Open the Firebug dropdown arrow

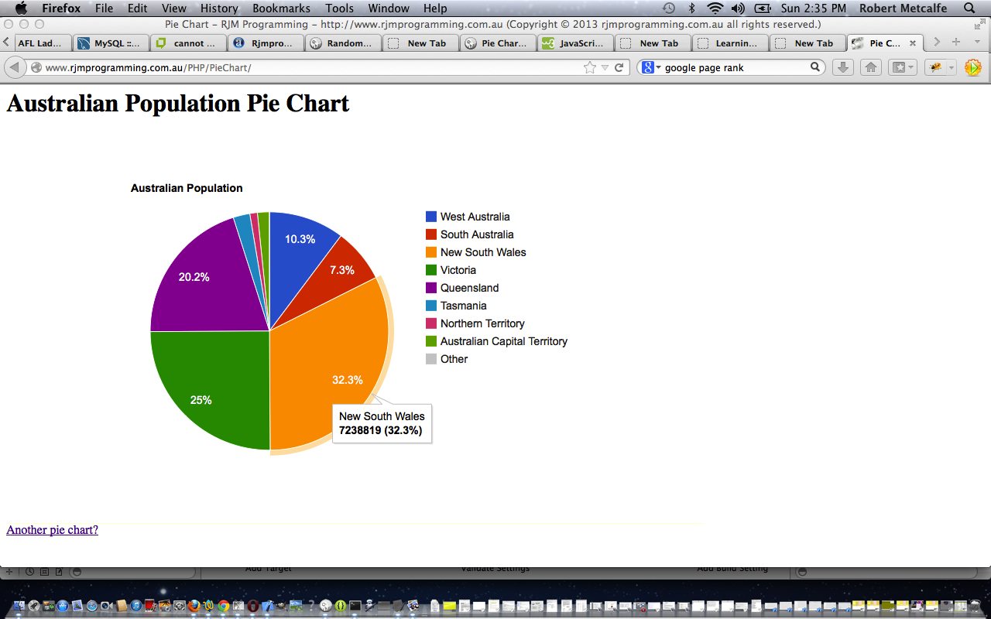click(952, 67)
